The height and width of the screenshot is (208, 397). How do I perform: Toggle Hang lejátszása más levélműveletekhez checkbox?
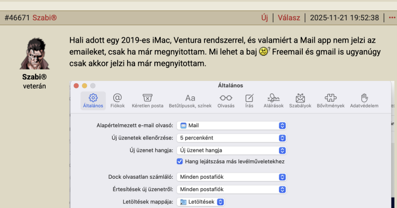(x=180, y=161)
